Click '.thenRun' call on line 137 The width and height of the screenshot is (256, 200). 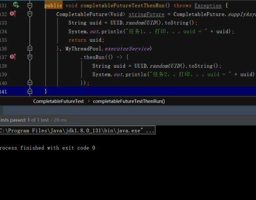pyautogui.click(x=93, y=57)
